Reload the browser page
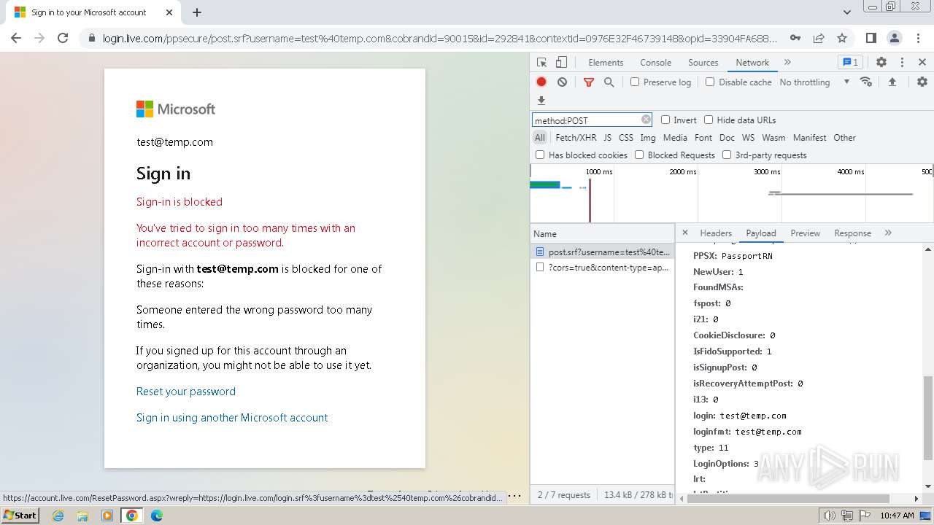934x525 pixels. point(63,38)
